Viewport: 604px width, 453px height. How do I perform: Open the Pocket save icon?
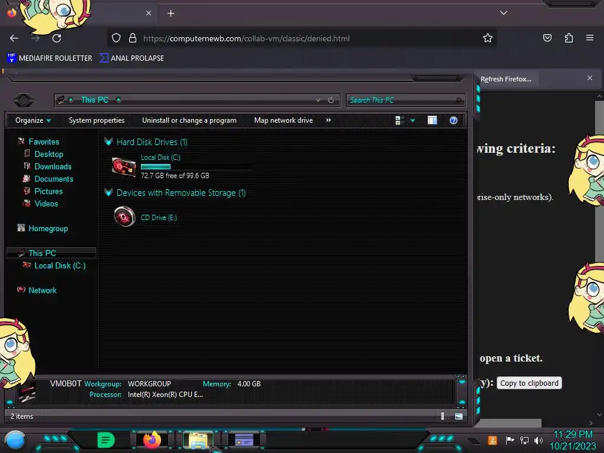tap(547, 38)
